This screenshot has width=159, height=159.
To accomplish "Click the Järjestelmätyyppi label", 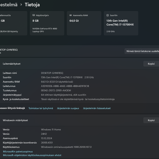I will 12,95.
